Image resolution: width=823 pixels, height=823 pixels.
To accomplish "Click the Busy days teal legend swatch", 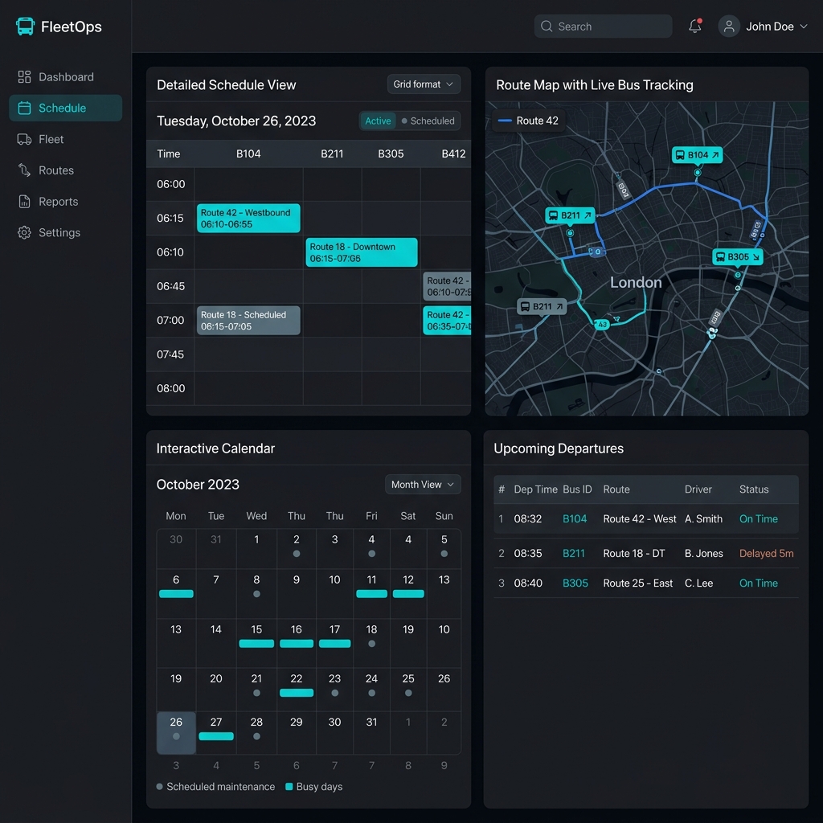I will pyautogui.click(x=289, y=787).
